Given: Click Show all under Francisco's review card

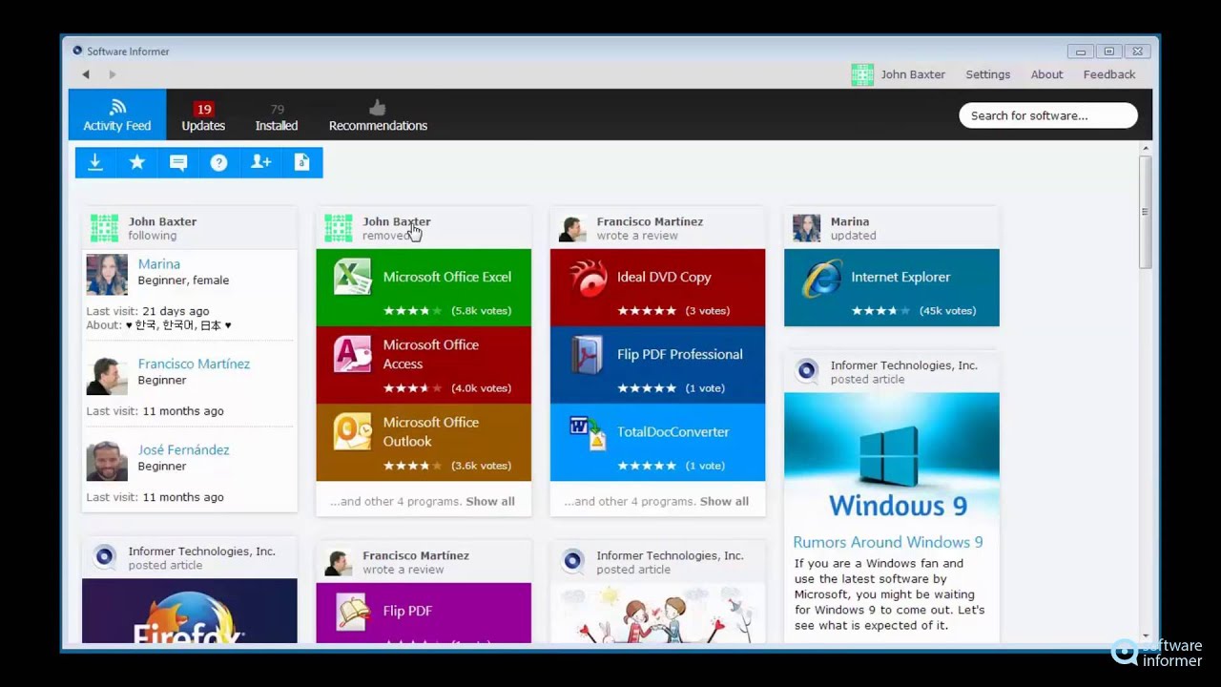Looking at the screenshot, I should [724, 501].
